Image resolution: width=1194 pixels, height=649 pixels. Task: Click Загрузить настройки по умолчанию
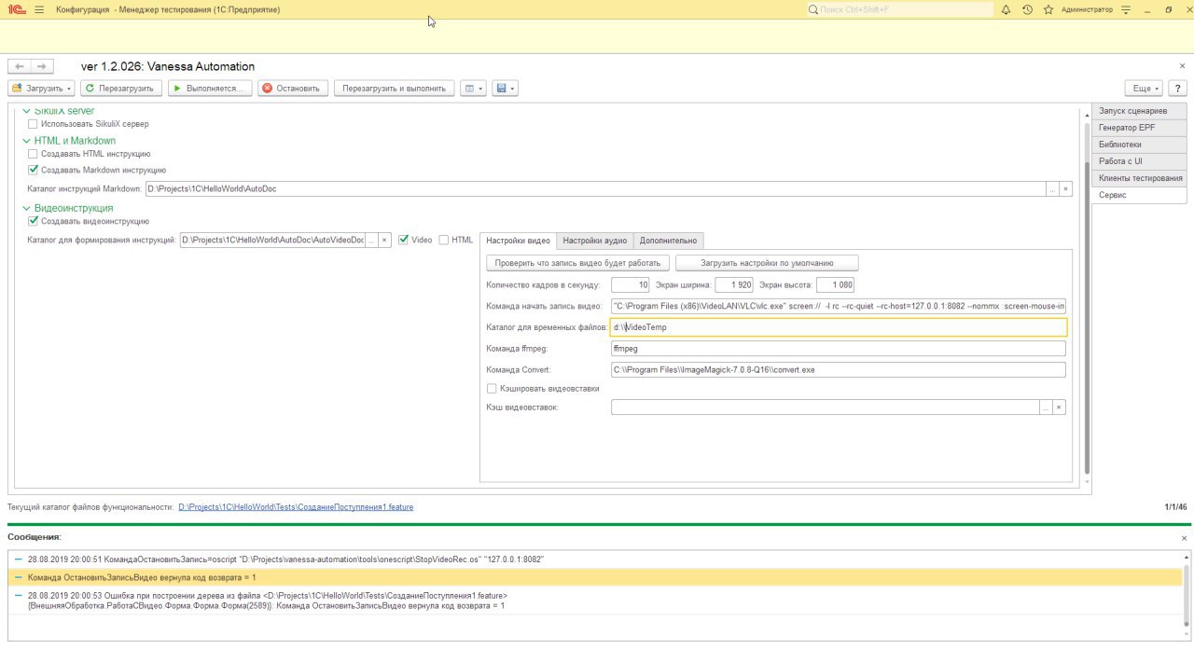(767, 263)
